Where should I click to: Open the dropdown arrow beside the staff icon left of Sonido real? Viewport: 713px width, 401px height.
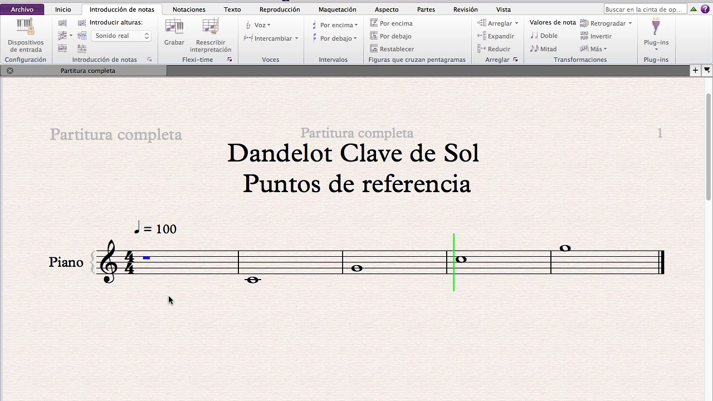(71, 36)
